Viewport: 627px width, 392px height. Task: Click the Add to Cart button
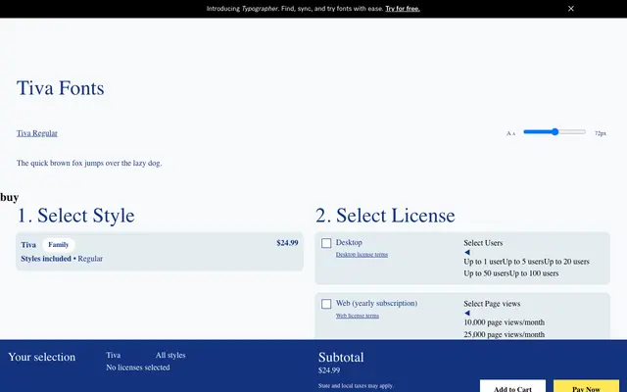512,386
